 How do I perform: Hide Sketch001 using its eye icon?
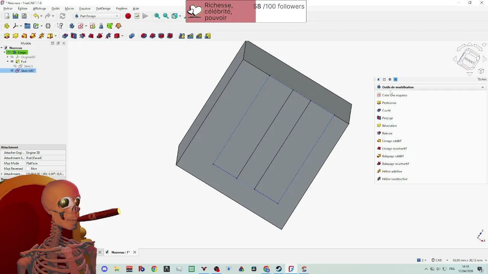(12, 71)
